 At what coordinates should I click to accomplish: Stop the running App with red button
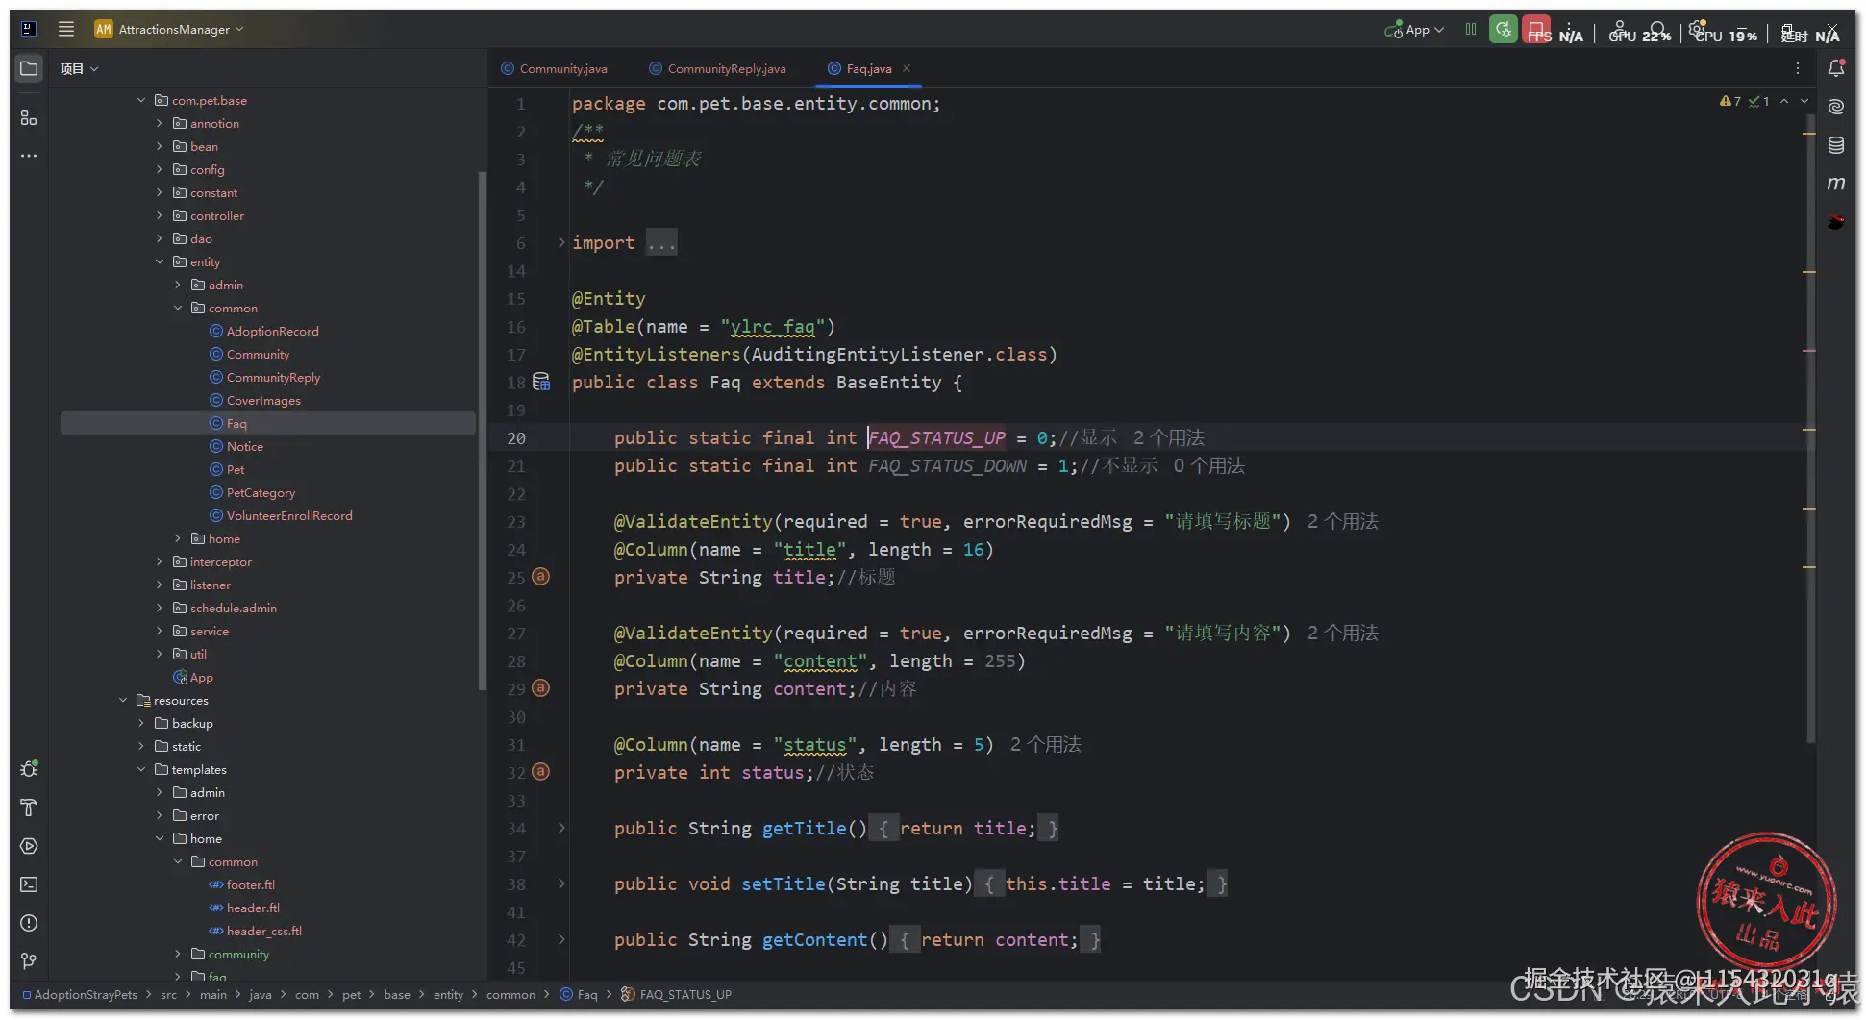(x=1536, y=30)
